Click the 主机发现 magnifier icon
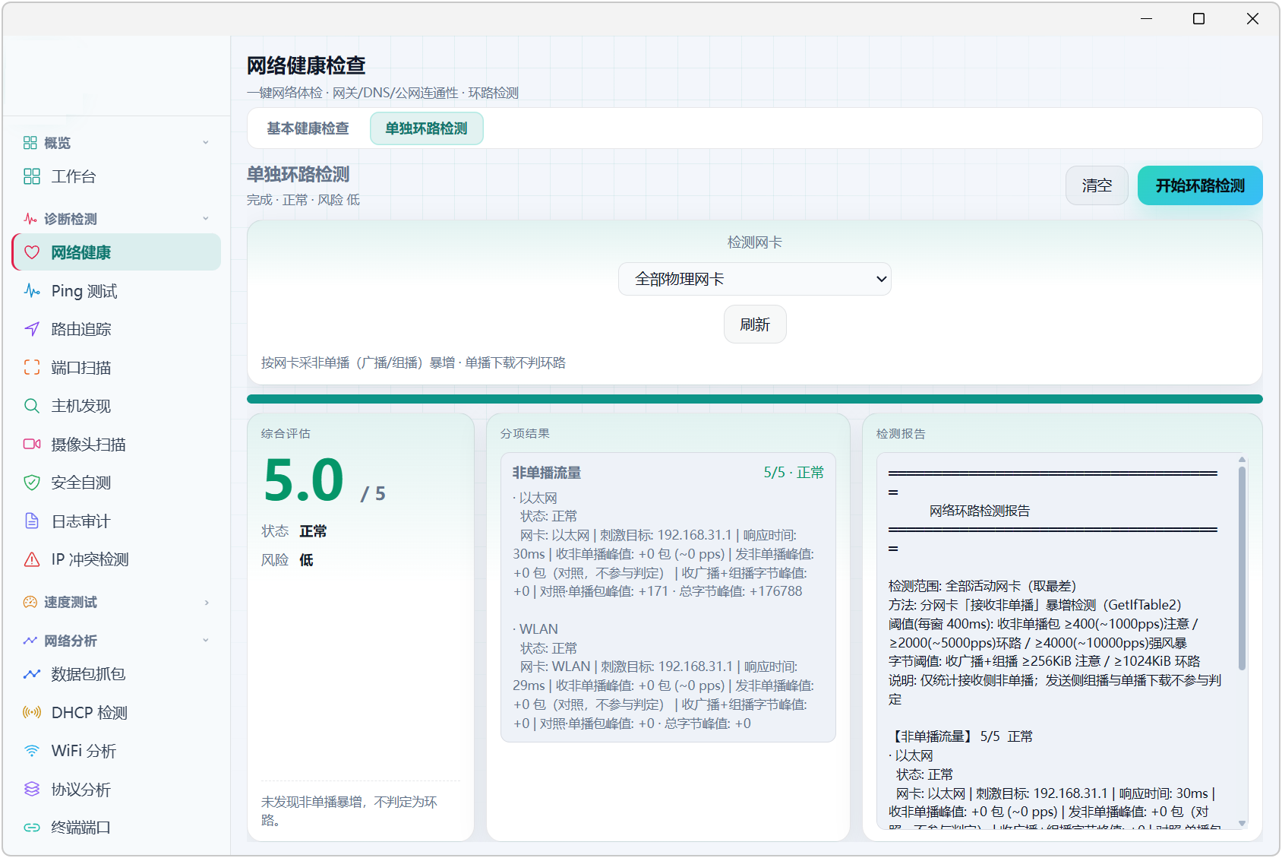Screen dimensions: 1282x858 coord(32,406)
